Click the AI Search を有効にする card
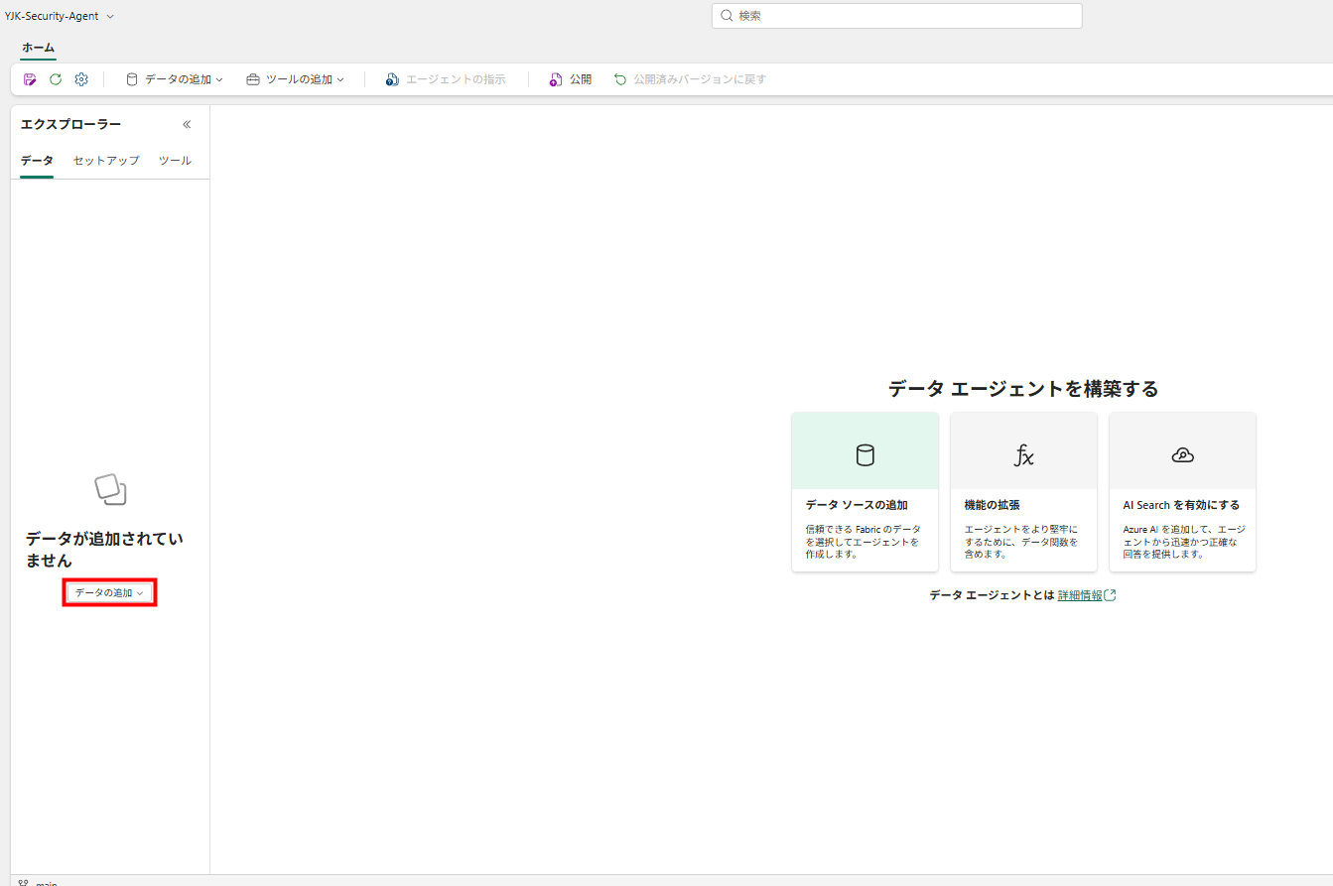The image size is (1333, 886). (1182, 492)
